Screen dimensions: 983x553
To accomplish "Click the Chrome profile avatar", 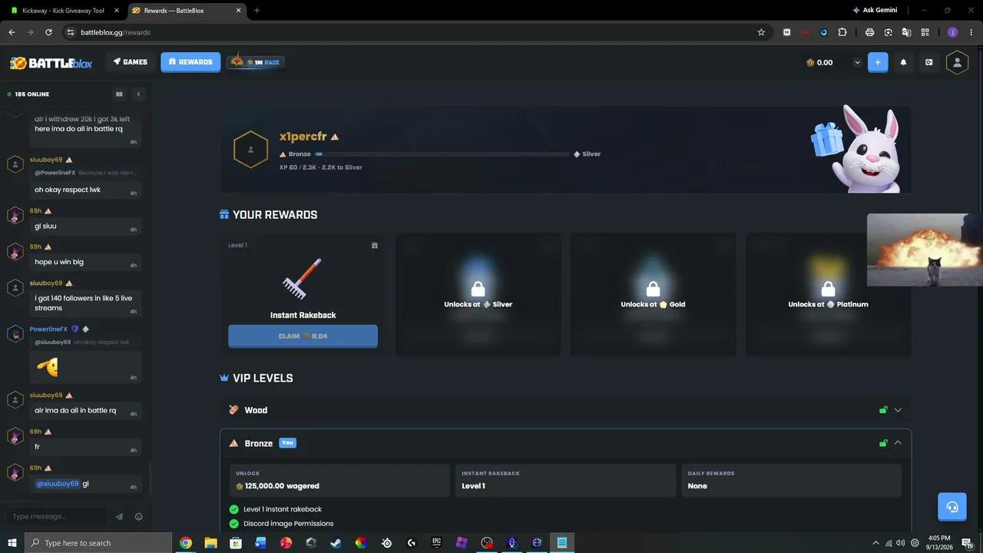I will 952,32.
